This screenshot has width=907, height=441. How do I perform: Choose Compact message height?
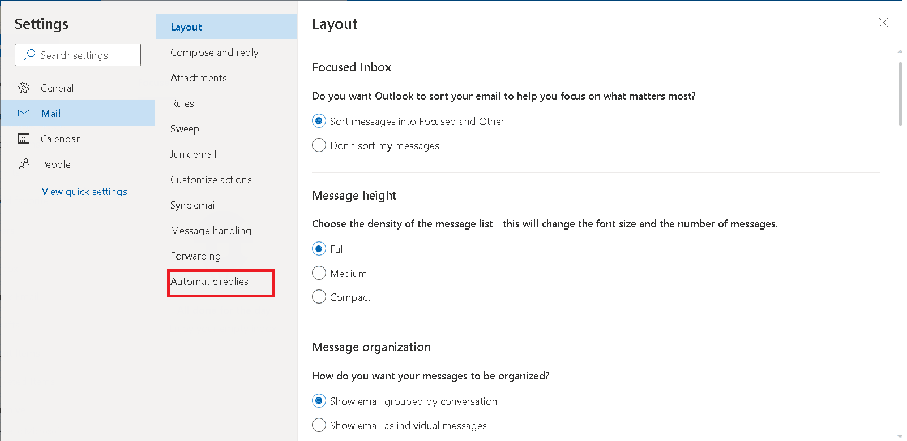coord(319,297)
